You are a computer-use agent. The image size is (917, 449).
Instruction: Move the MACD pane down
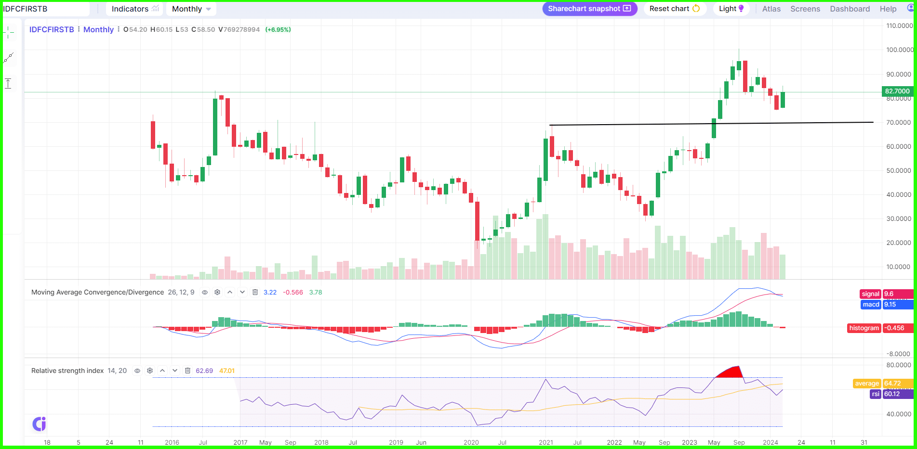pyautogui.click(x=242, y=292)
